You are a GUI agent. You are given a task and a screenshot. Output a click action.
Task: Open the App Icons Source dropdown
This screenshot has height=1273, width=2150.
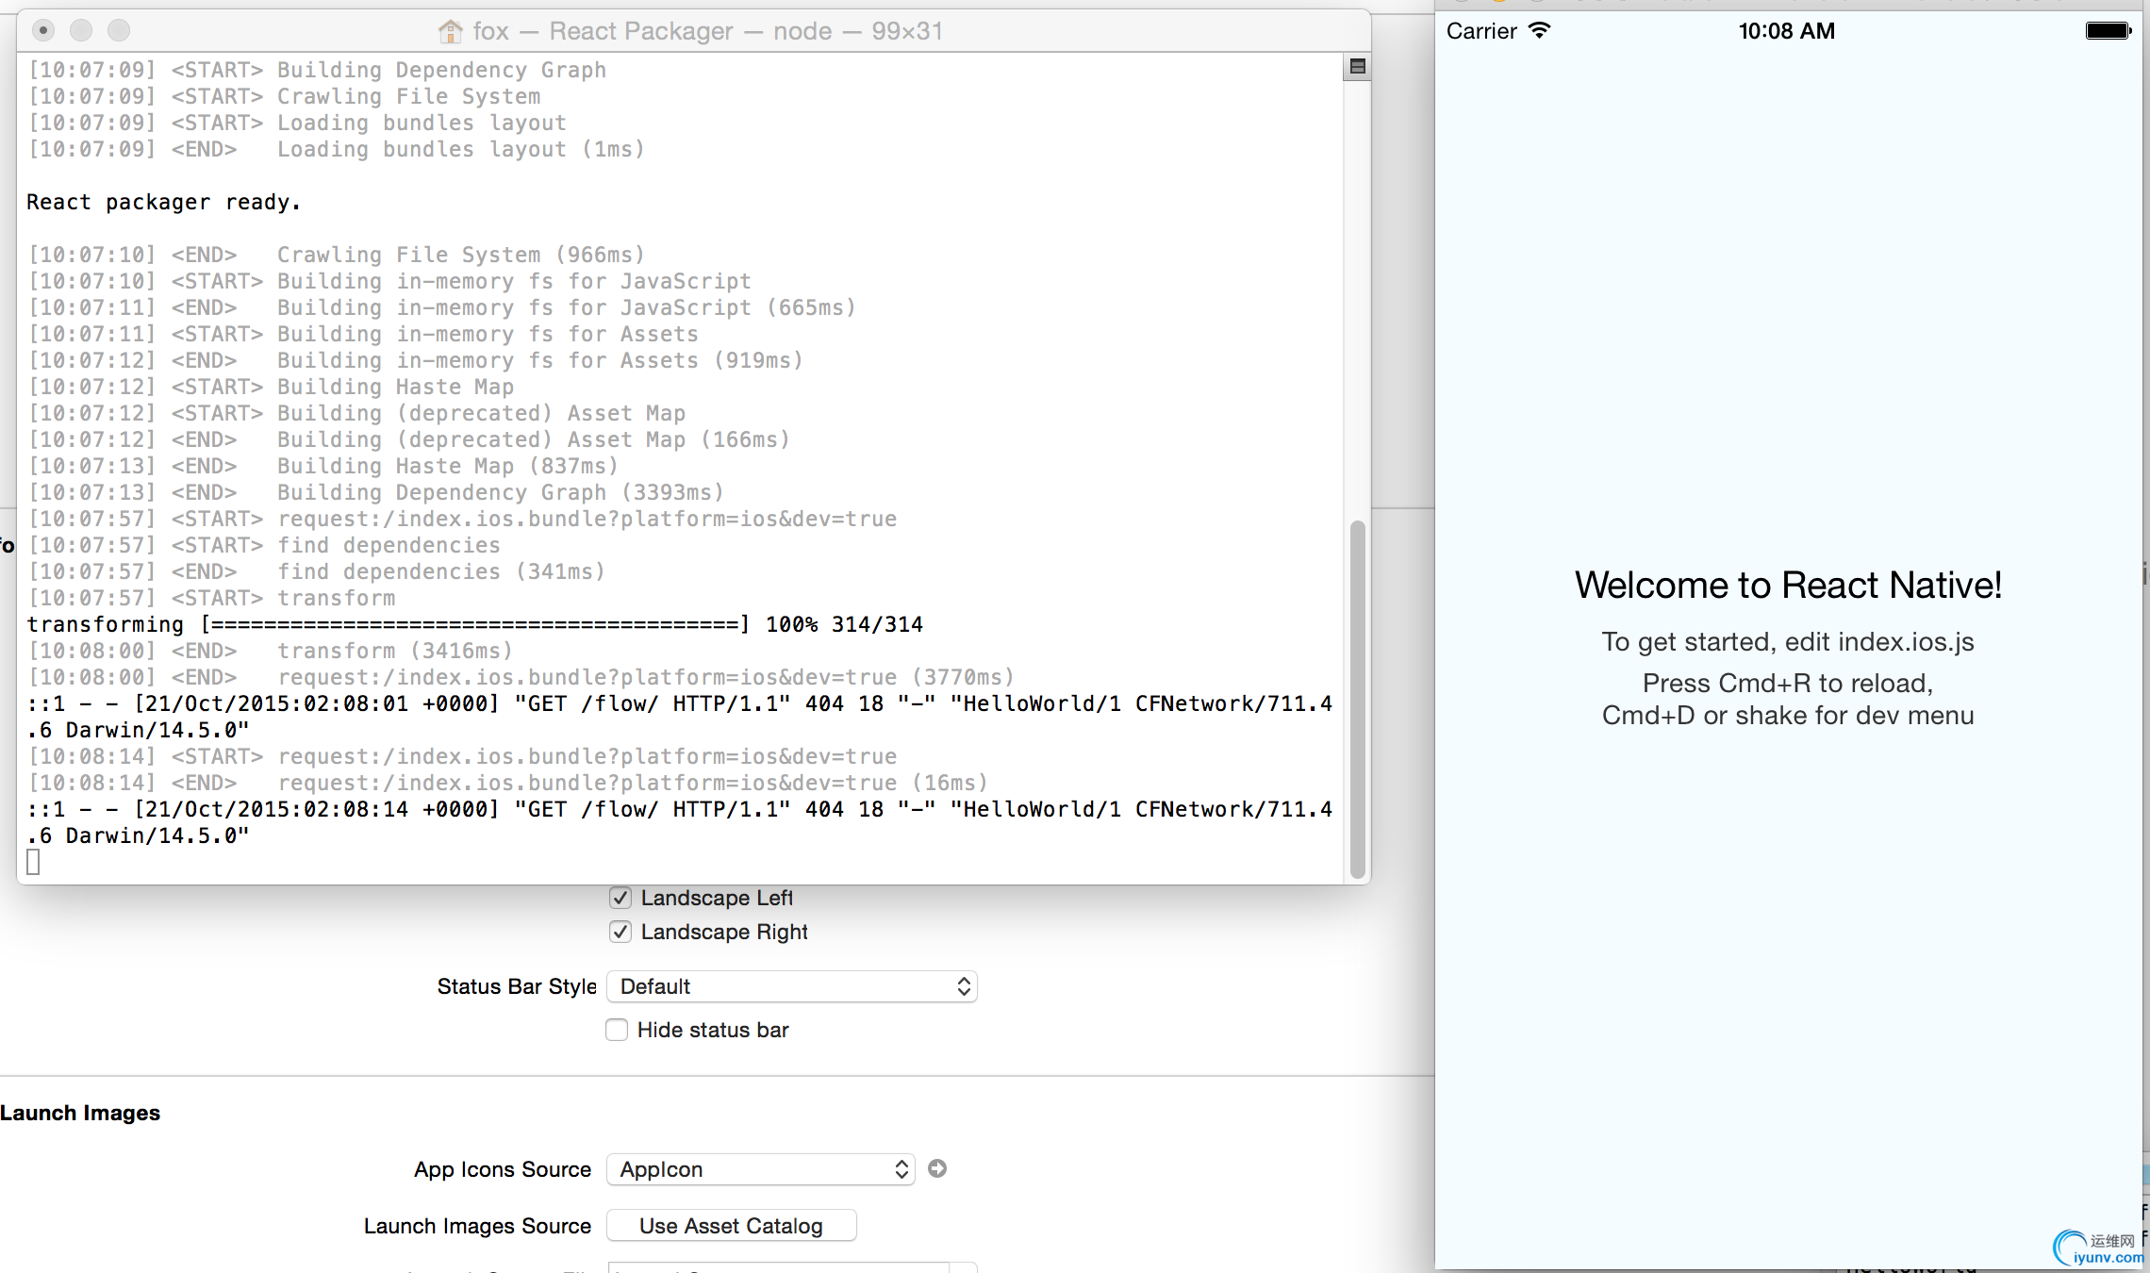(761, 1169)
